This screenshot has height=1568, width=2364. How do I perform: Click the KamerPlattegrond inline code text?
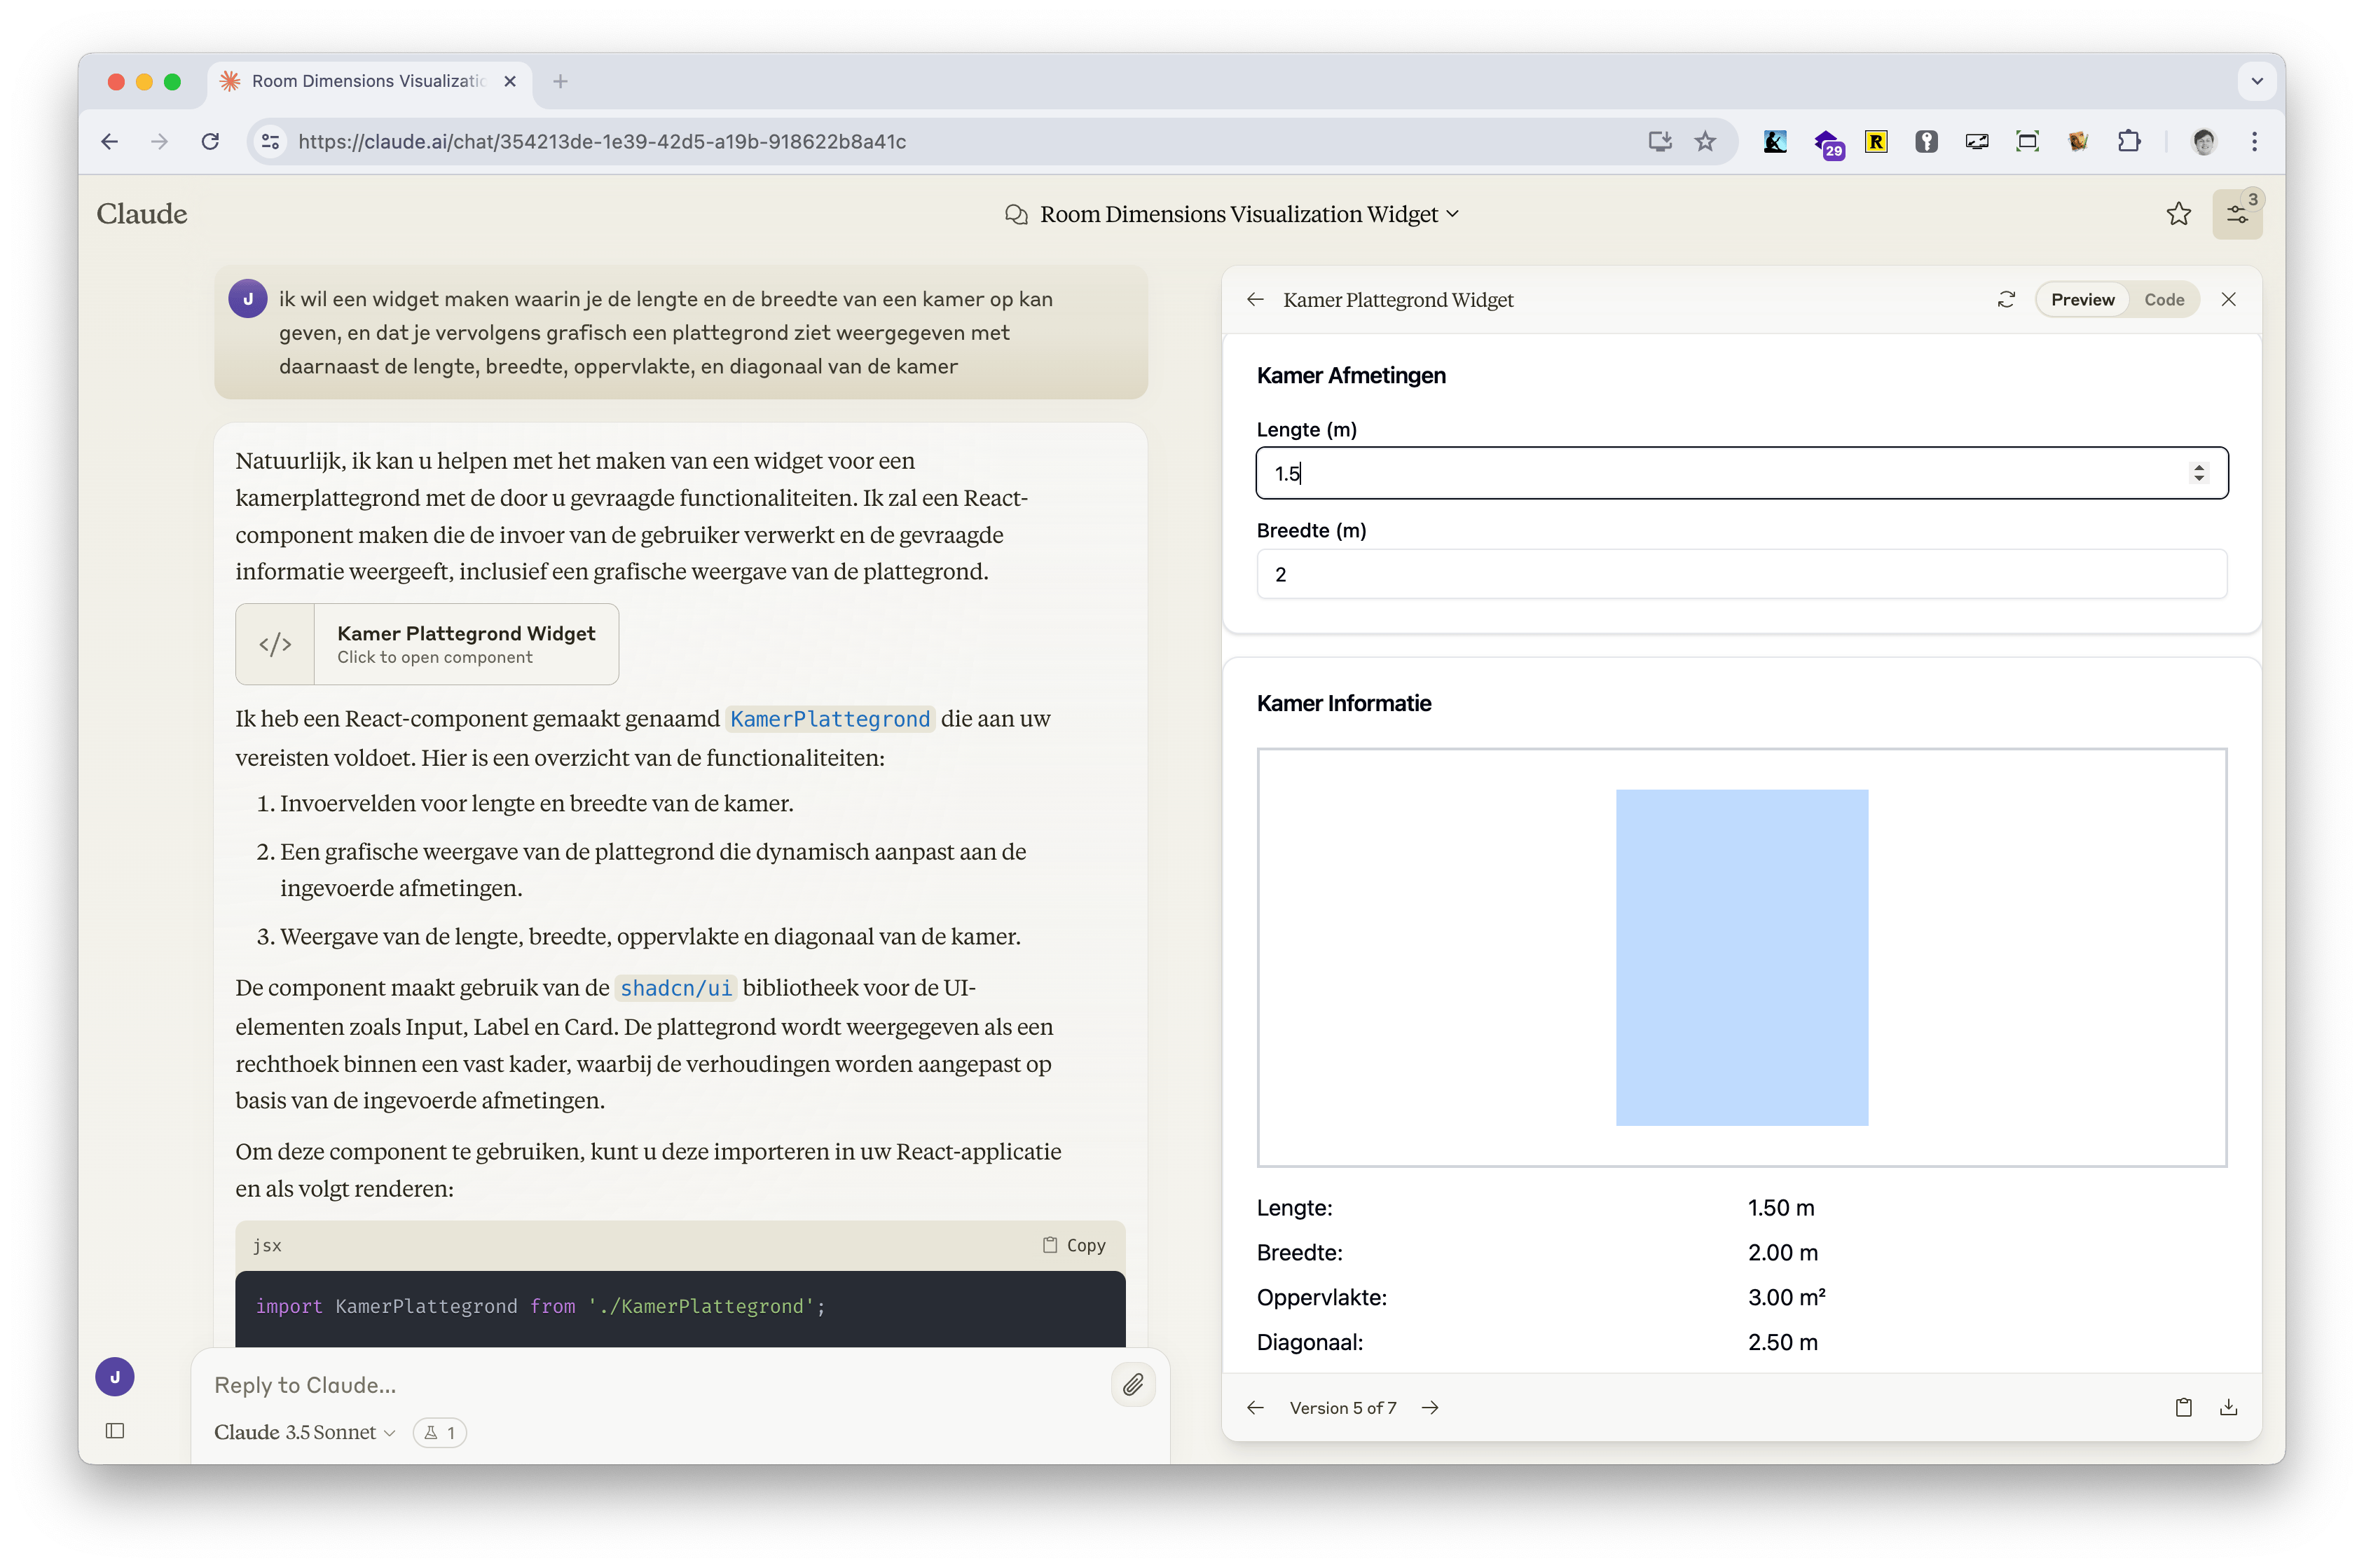pos(830,719)
